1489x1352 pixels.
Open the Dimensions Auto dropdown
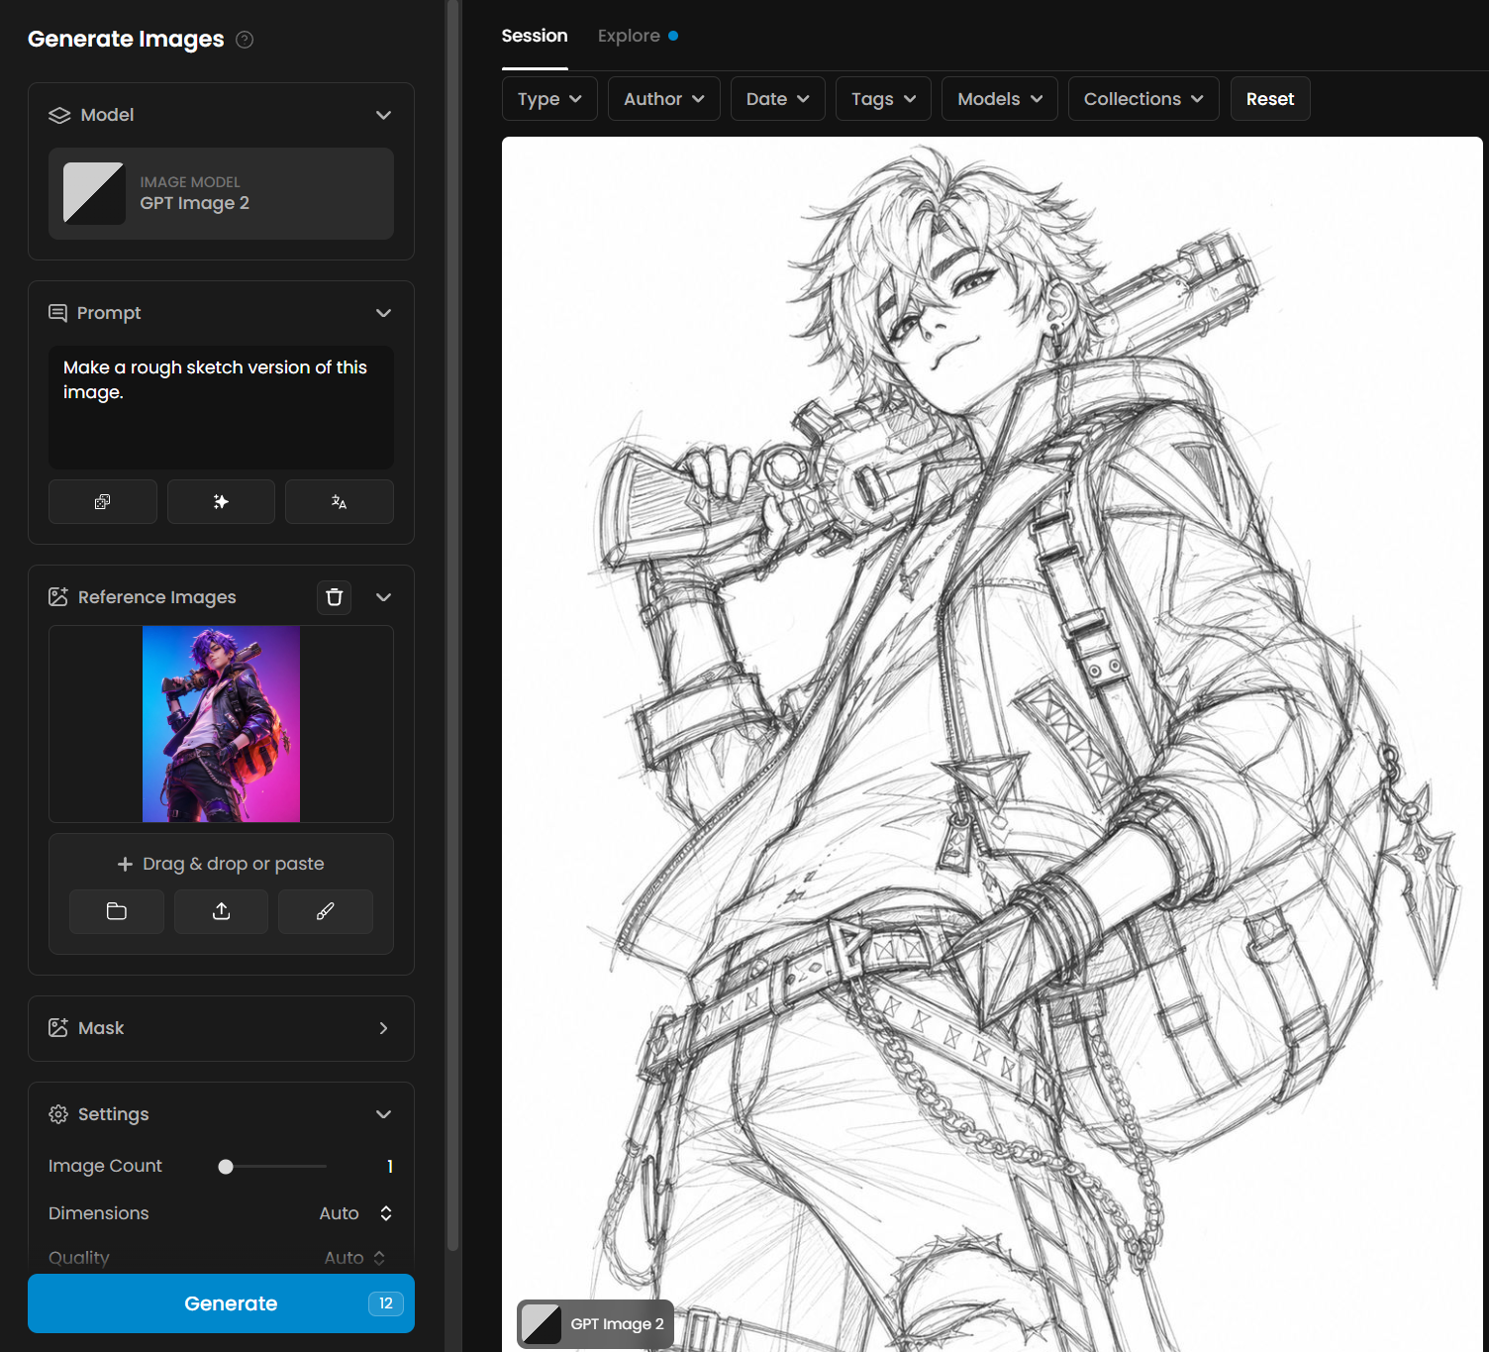tap(356, 1213)
